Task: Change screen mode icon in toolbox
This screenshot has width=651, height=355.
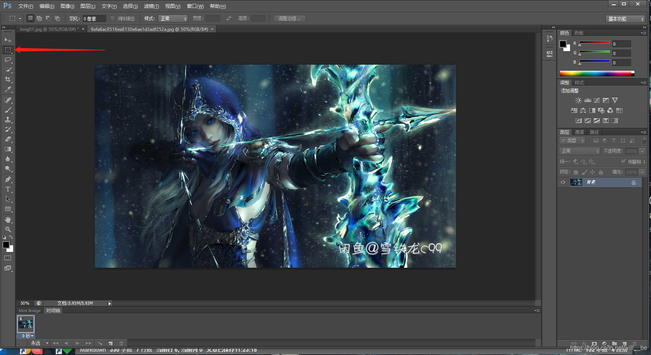Action: click(8, 268)
